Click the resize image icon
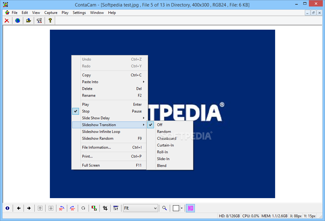The height and width of the screenshot is (221, 325). [x=94, y=208]
